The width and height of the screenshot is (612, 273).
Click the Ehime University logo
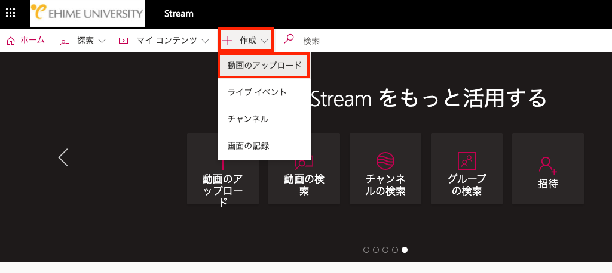(x=87, y=13)
